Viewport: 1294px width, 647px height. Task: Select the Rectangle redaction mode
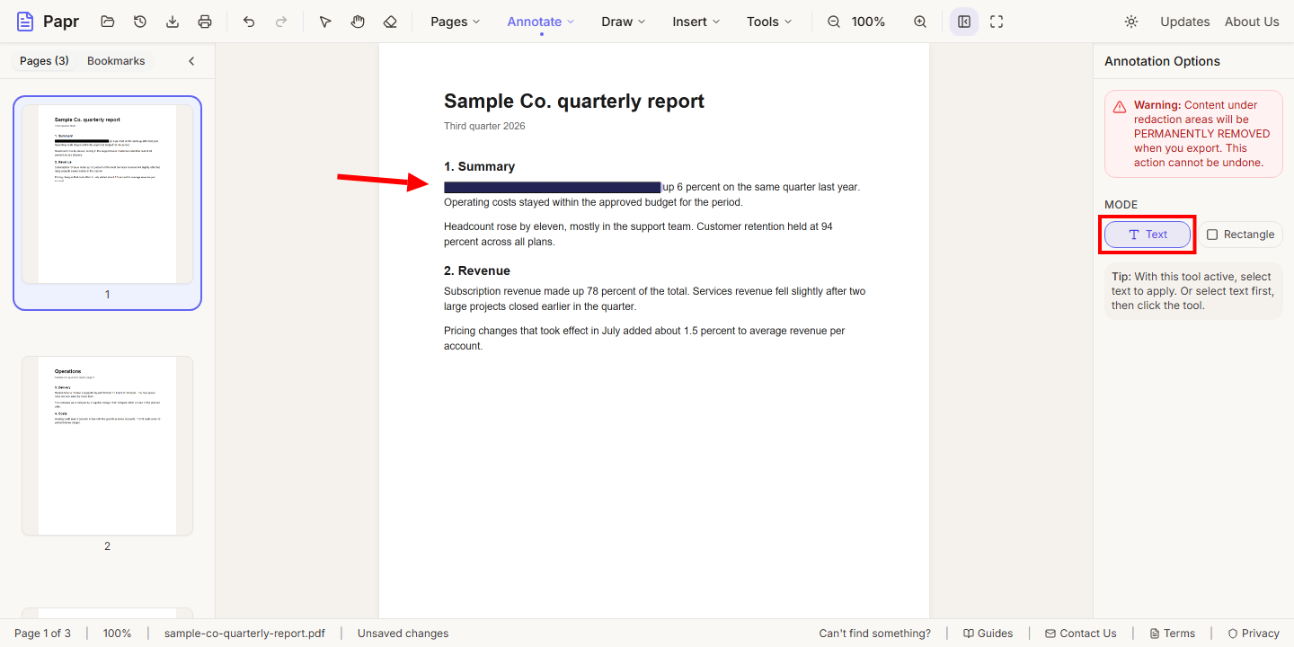(x=1241, y=235)
